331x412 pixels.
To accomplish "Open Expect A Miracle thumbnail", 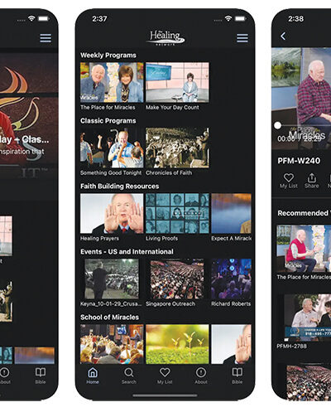I will pos(232,213).
